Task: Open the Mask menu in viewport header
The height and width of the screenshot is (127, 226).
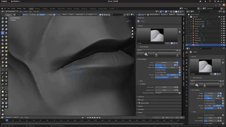Action: [x=30, y=12]
